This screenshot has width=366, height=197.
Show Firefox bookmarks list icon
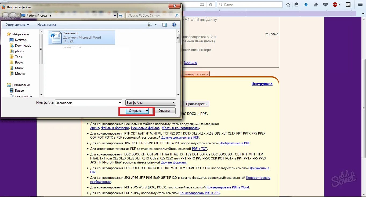coord(296,5)
